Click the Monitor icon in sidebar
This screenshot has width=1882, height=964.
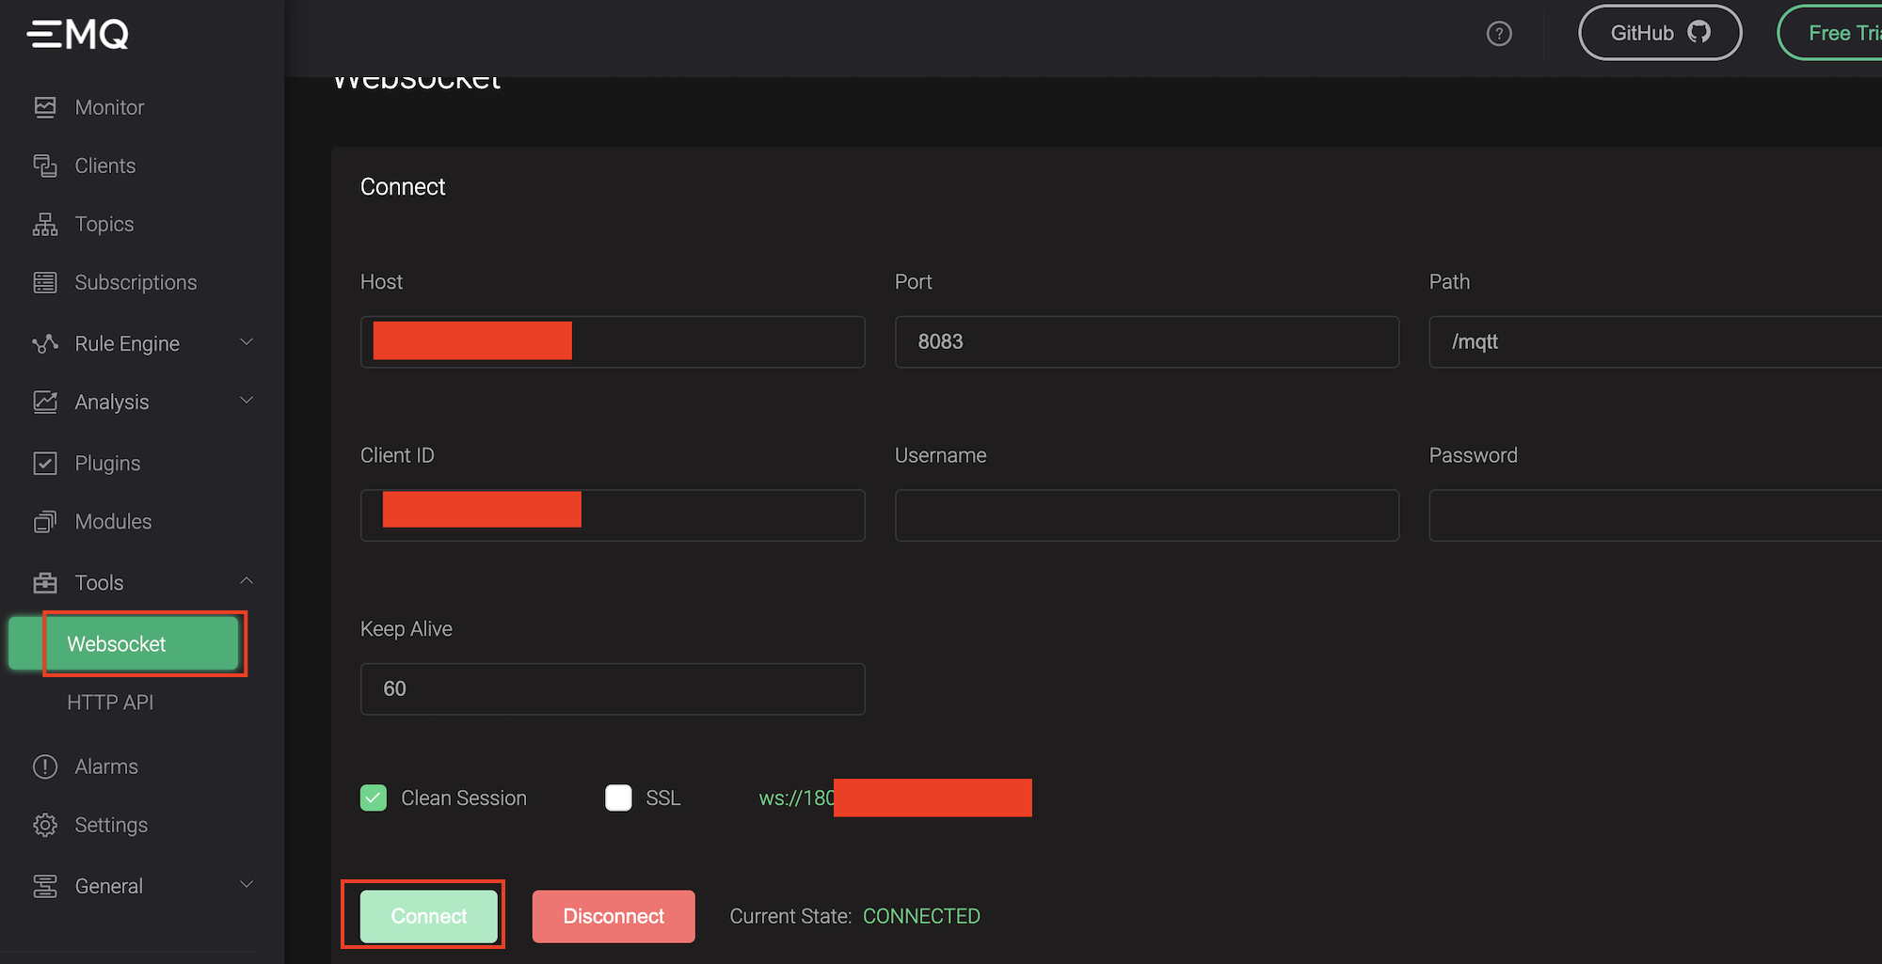(44, 107)
